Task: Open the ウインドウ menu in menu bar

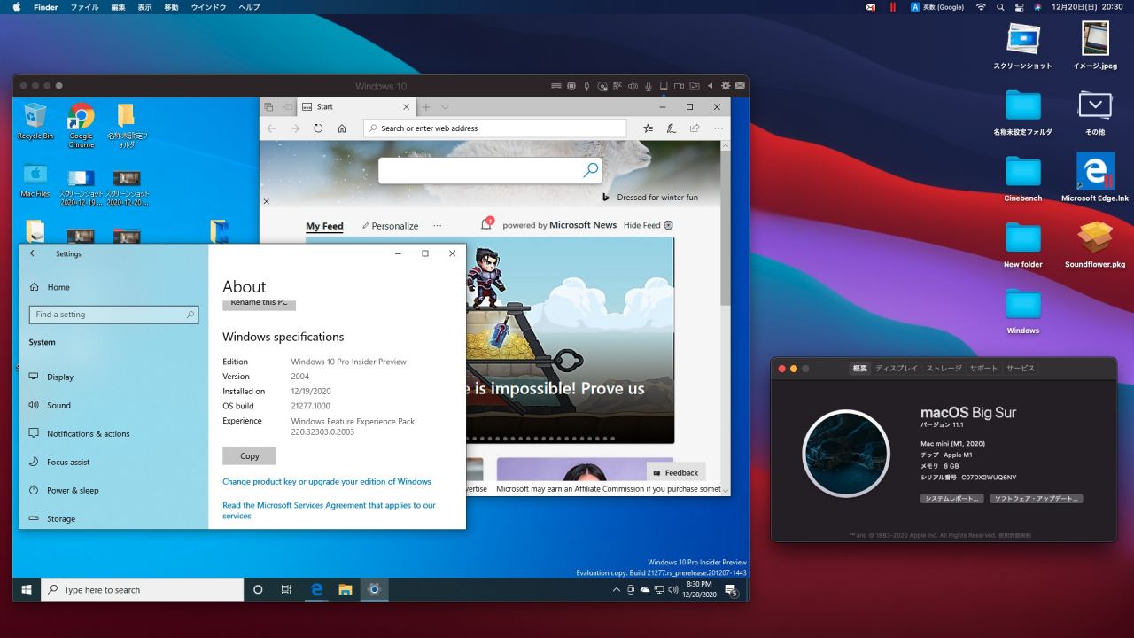Action: 208,7
